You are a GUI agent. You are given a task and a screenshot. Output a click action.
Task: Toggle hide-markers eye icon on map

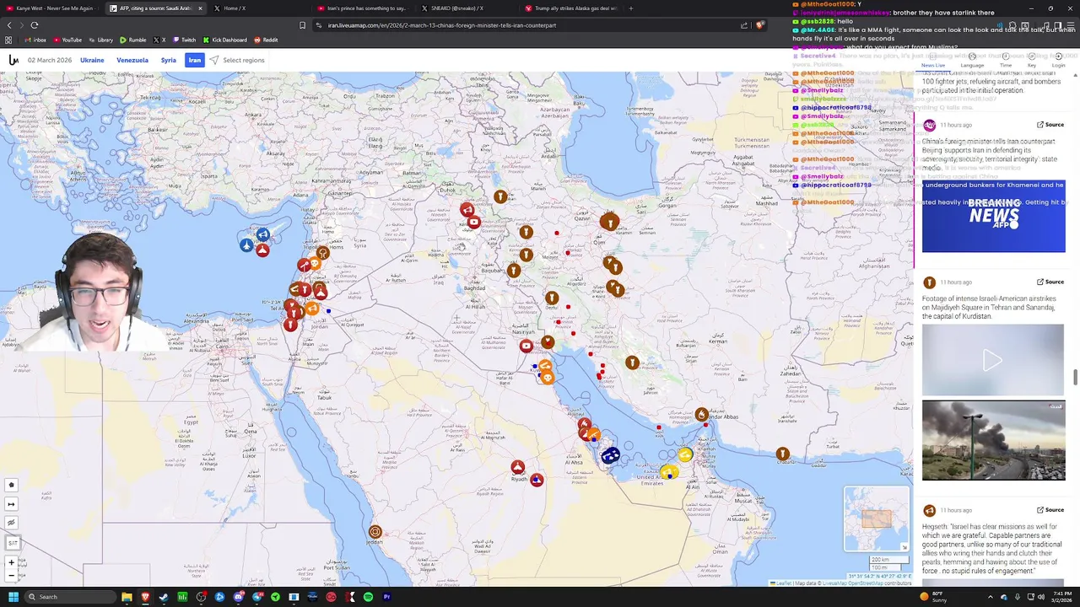pos(11,523)
